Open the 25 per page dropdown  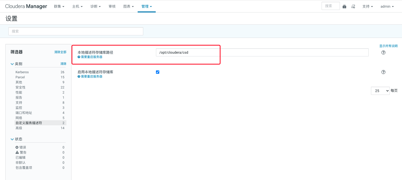coord(380,91)
